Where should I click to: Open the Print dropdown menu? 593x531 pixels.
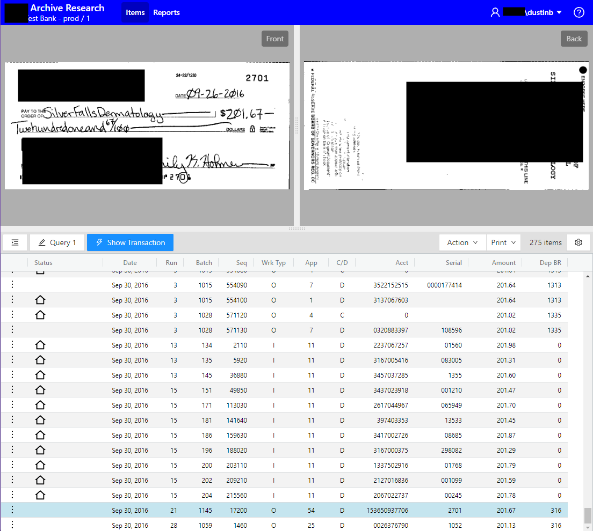pos(503,242)
